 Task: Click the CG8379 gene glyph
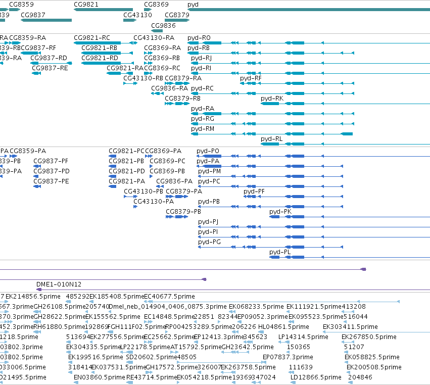(177, 20)
